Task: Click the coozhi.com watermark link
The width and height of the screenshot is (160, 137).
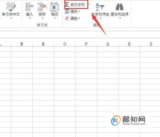Action: point(134,124)
